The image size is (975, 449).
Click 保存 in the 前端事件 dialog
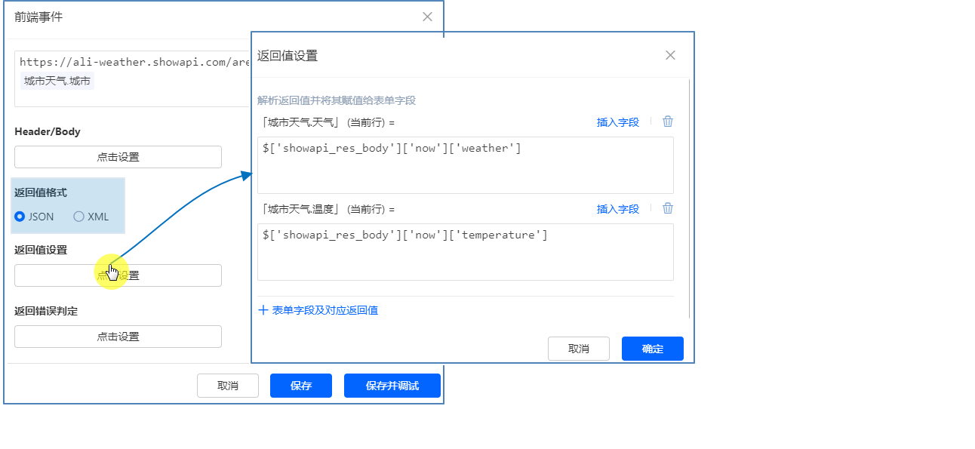coord(300,386)
